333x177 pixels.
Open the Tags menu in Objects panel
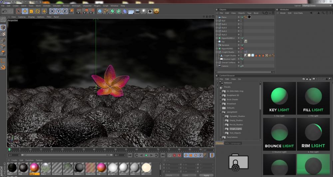click(249, 13)
